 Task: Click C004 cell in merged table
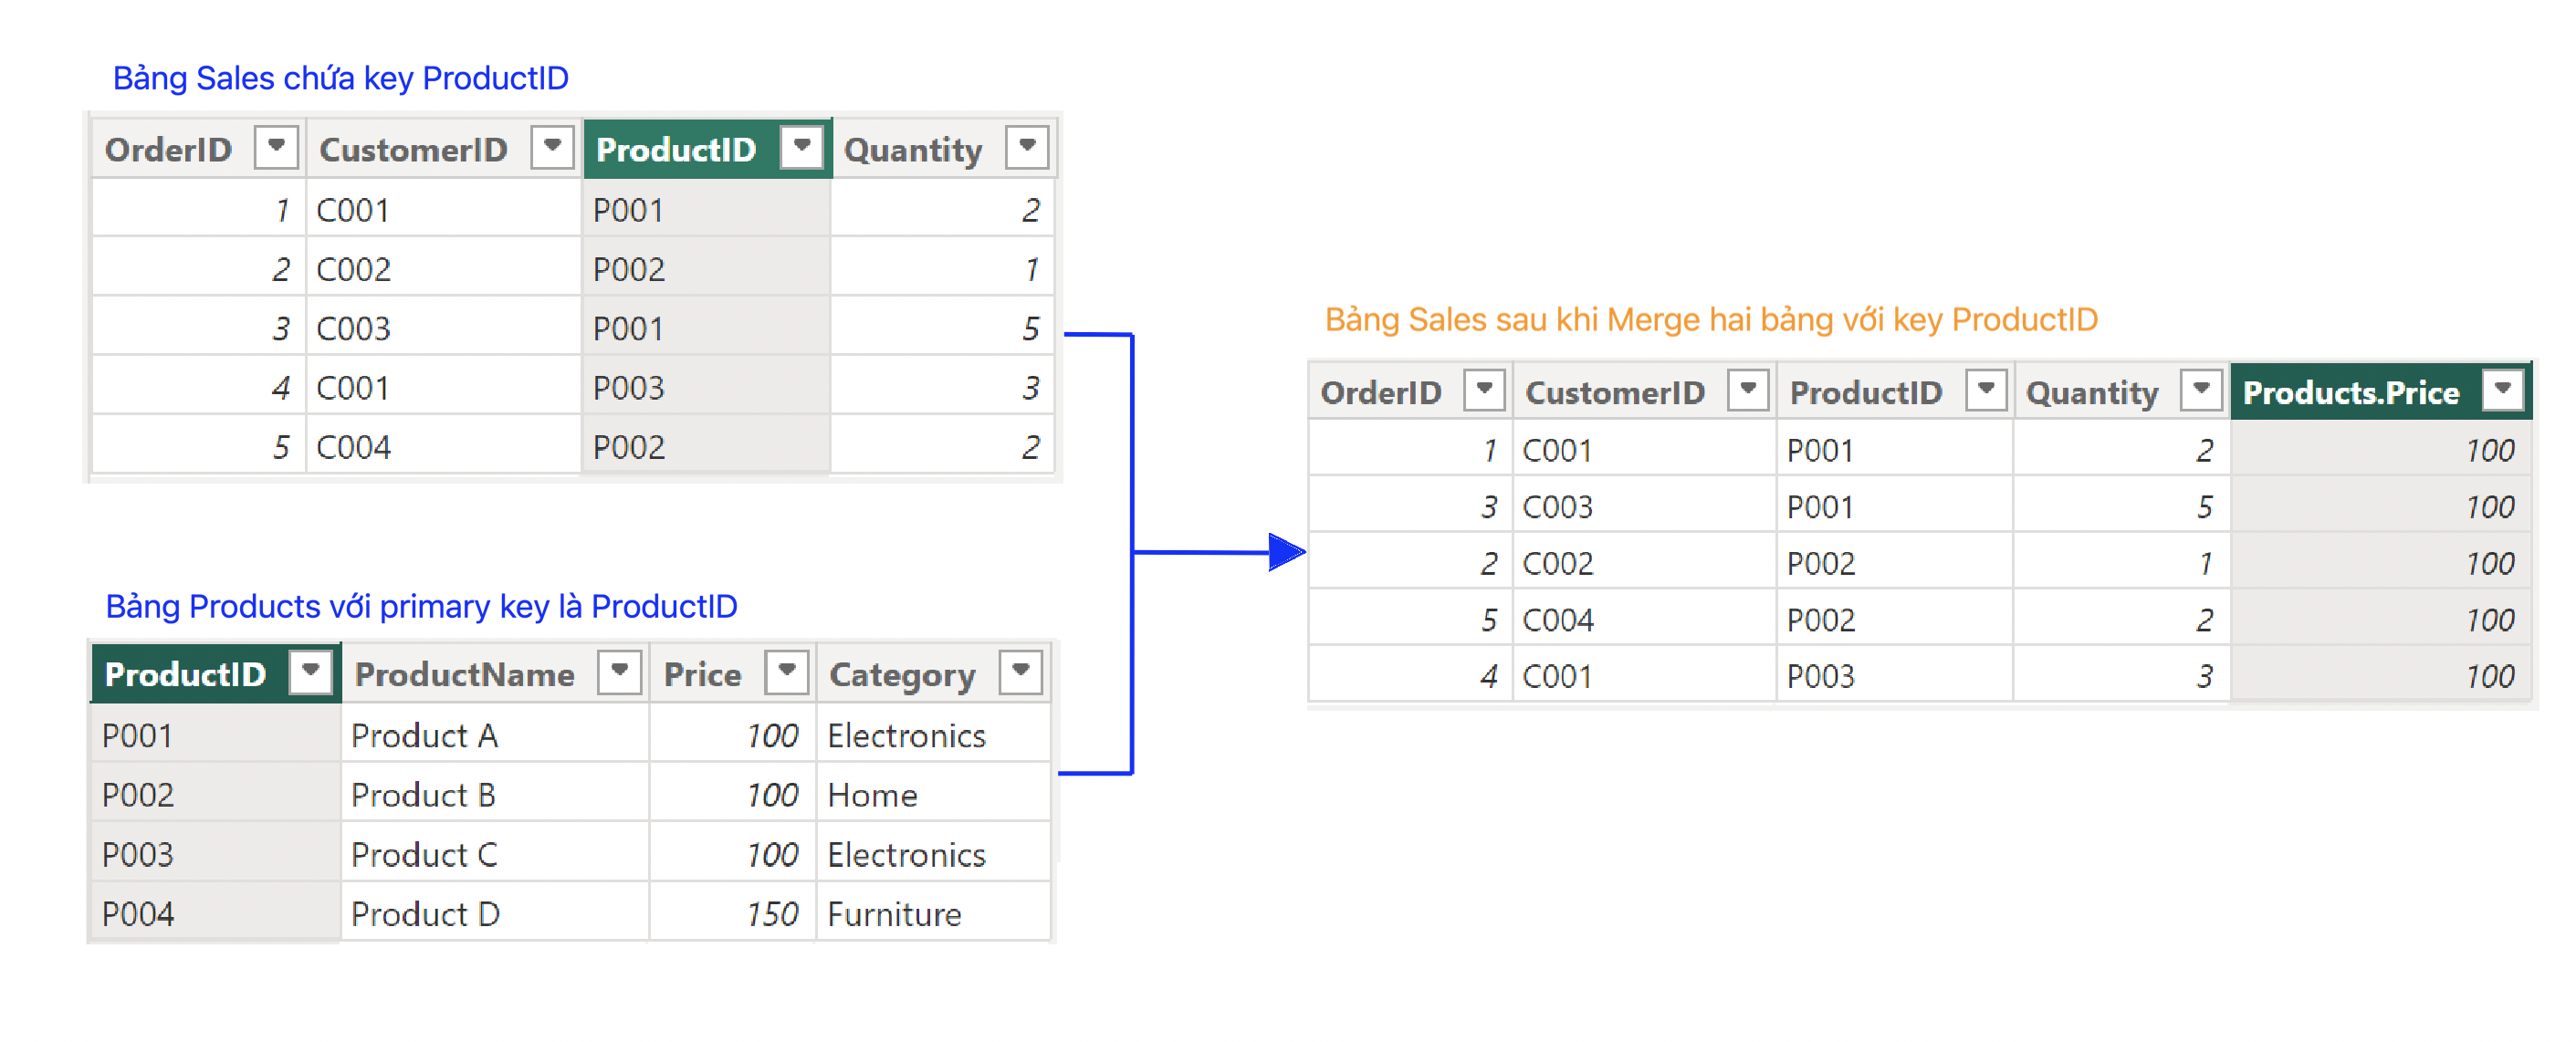point(1644,618)
